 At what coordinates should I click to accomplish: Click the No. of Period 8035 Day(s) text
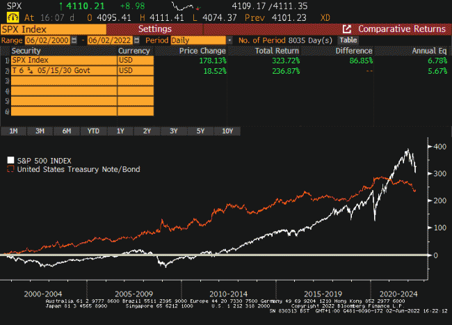[285, 40]
